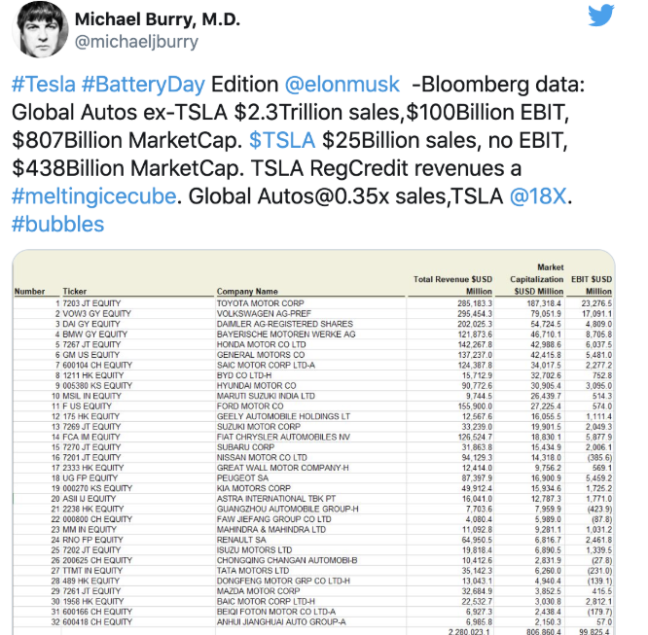Open the #Tesla hashtag

click(x=40, y=86)
